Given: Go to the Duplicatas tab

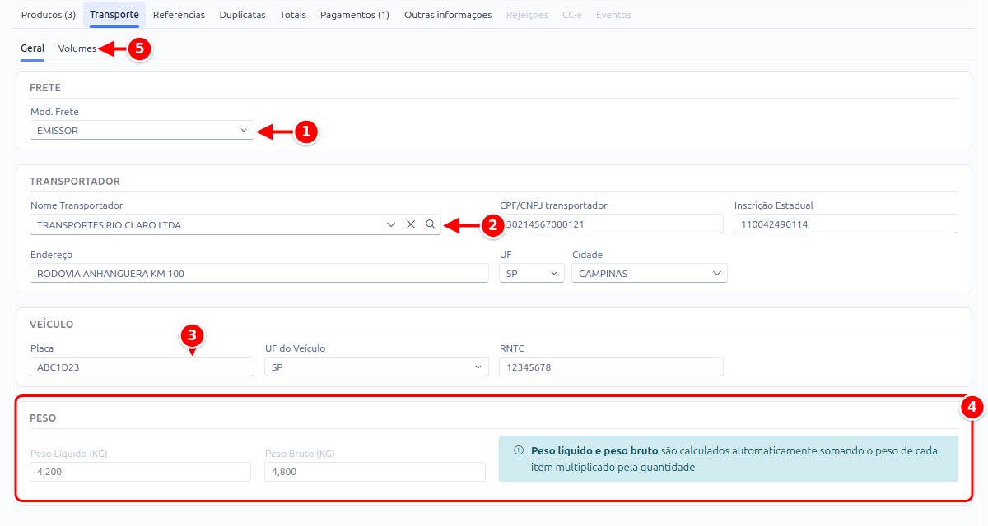Looking at the screenshot, I should [x=242, y=15].
